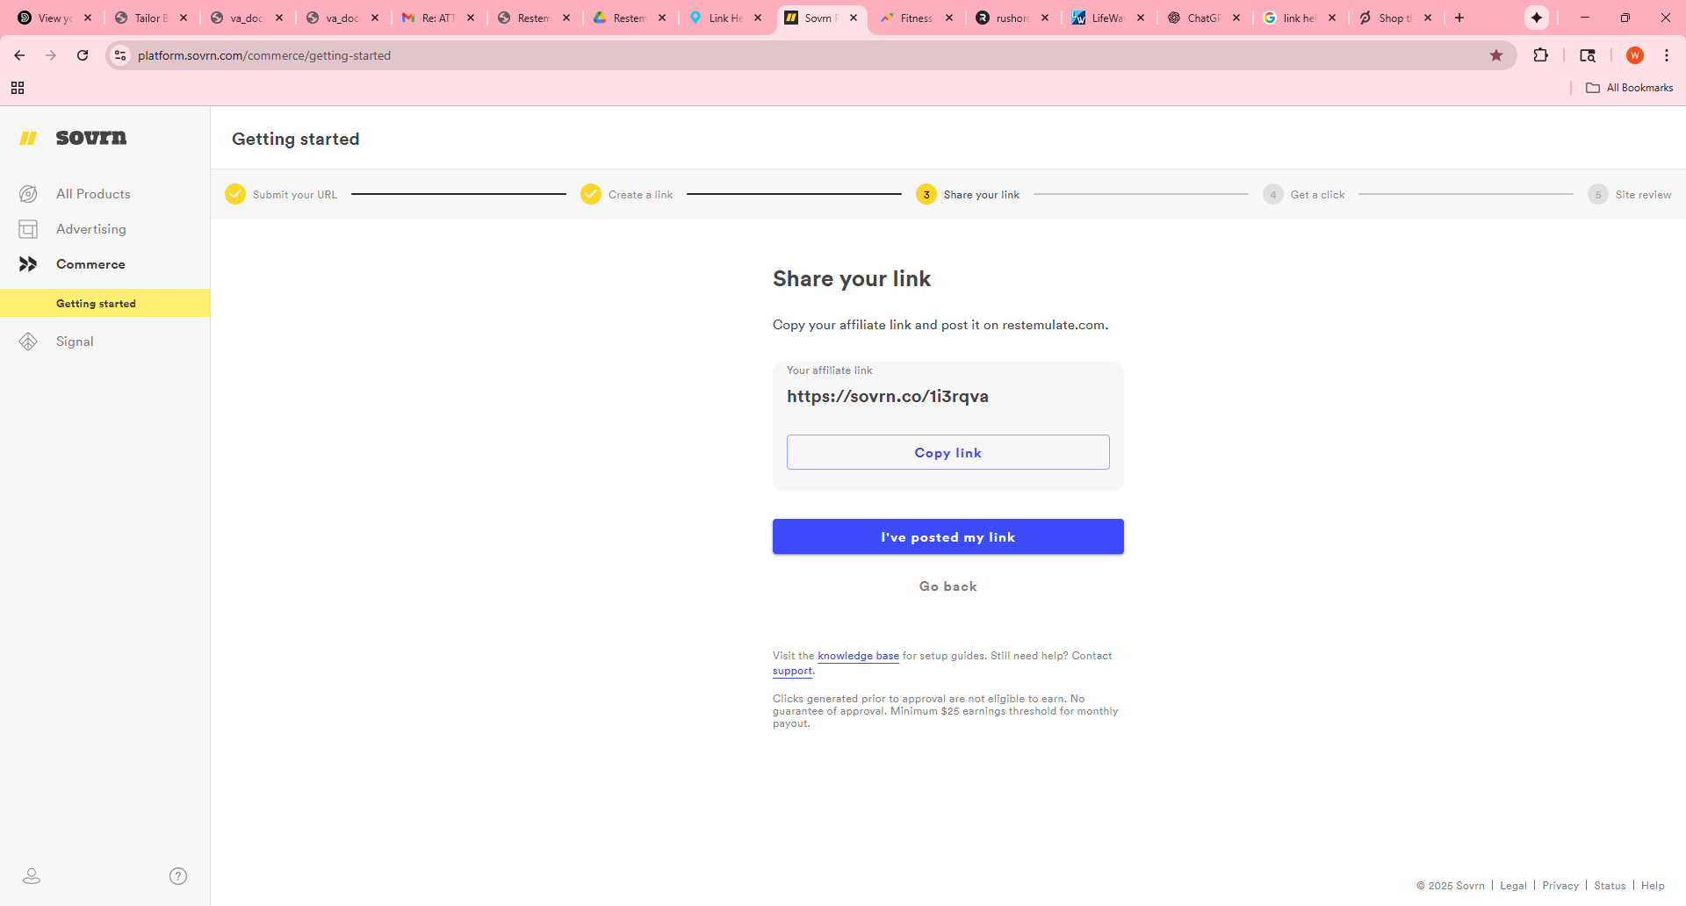Click step 4 Get a click marker
This screenshot has width=1686, height=906.
[1272, 195]
